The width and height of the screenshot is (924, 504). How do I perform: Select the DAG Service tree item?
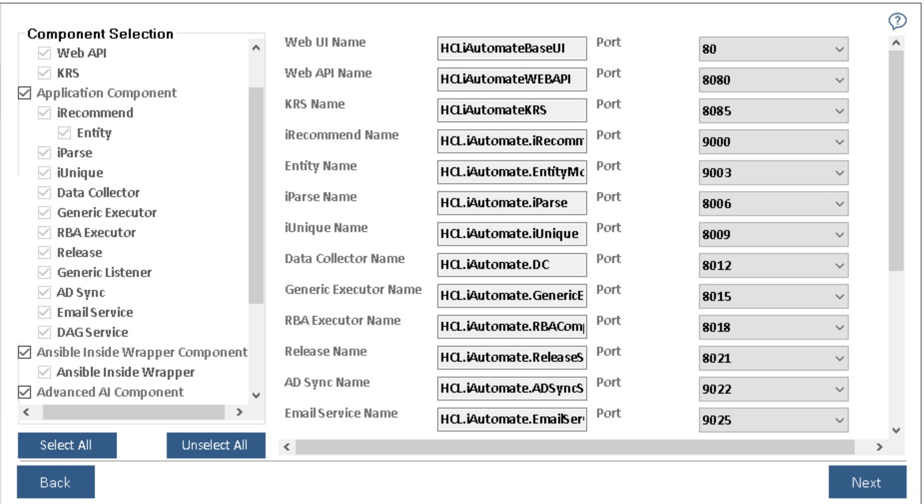[92, 332]
